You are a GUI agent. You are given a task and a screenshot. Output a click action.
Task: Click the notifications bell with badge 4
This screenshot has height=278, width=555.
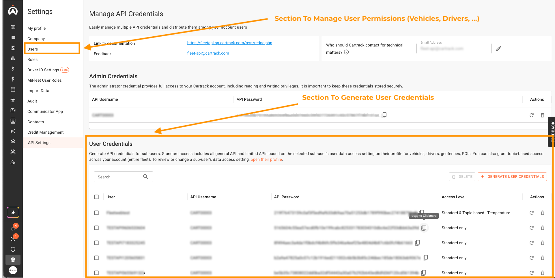tap(13, 228)
